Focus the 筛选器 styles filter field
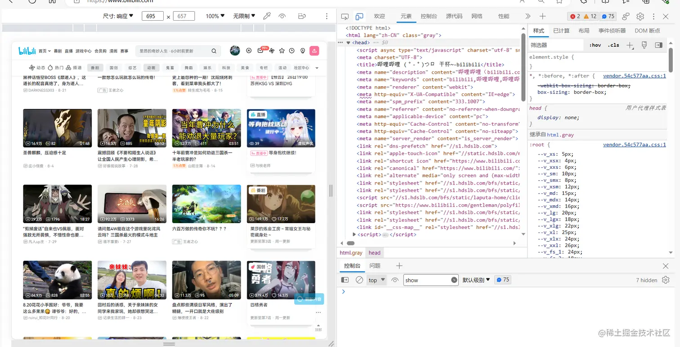680x347 pixels. [x=556, y=45]
